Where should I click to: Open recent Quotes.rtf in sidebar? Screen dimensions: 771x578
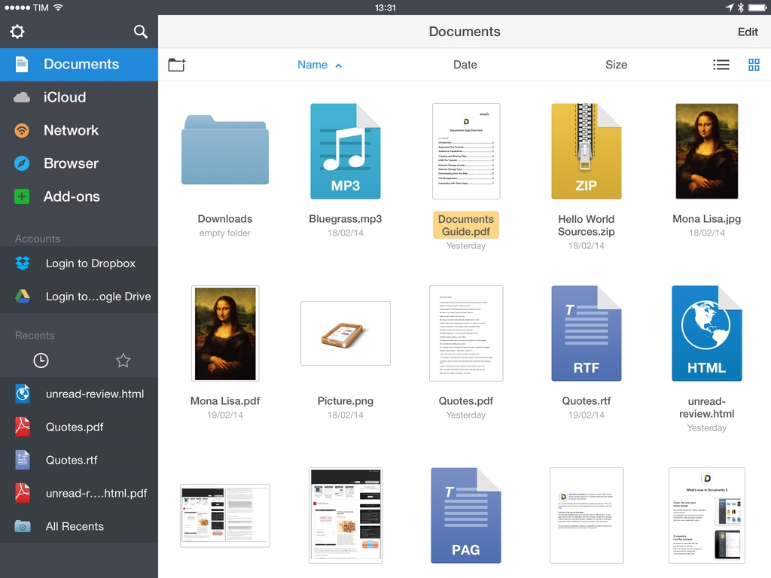click(79, 460)
